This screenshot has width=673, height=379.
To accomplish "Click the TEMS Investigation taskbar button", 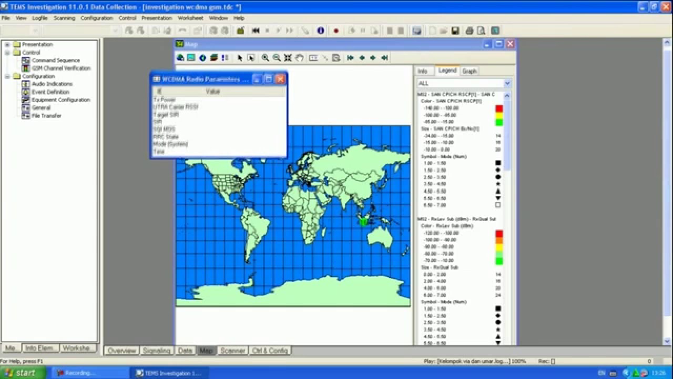I will click(168, 373).
